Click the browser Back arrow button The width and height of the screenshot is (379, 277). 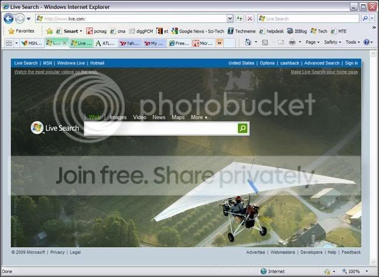(x=9, y=19)
